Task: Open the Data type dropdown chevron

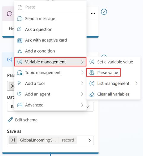Action: 88,107
